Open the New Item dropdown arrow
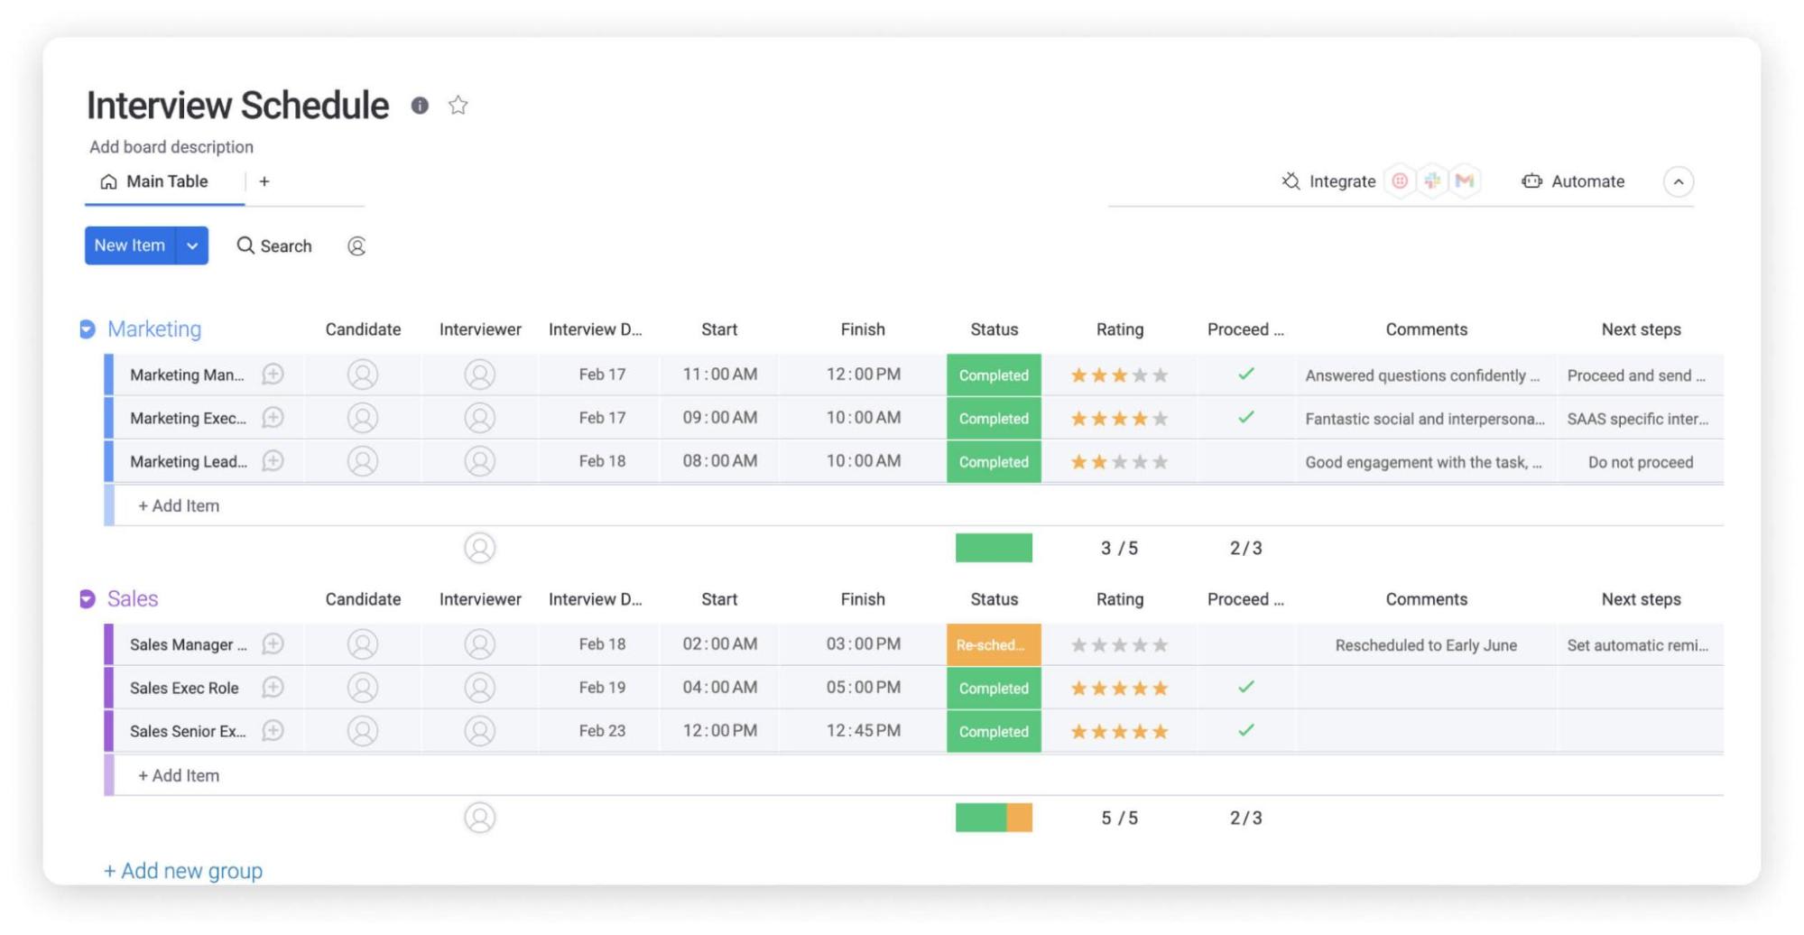Screen dimensions: 1804x935 tap(192, 245)
